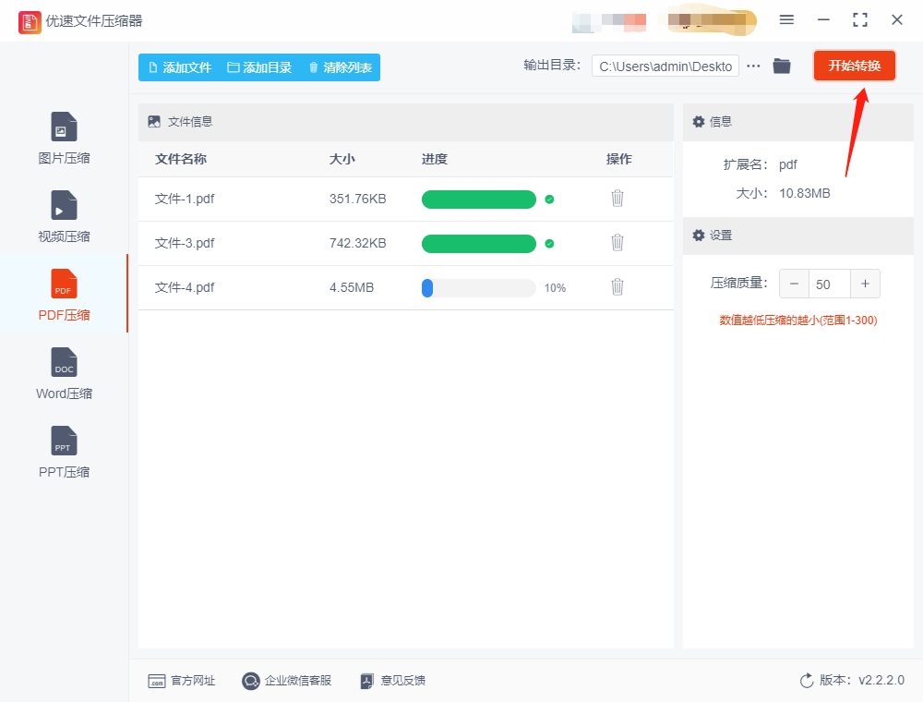Open the 视频压缩 video compression section

[x=64, y=217]
